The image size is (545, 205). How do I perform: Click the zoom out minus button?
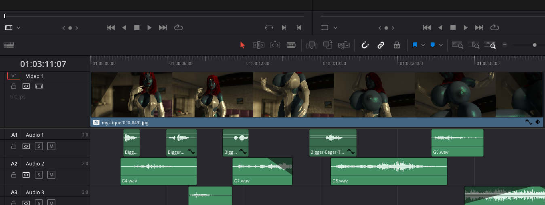point(505,45)
